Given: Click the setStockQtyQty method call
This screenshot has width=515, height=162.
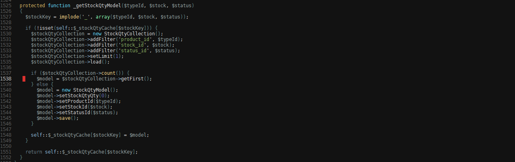Looking at the screenshot, I should pos(78,96).
